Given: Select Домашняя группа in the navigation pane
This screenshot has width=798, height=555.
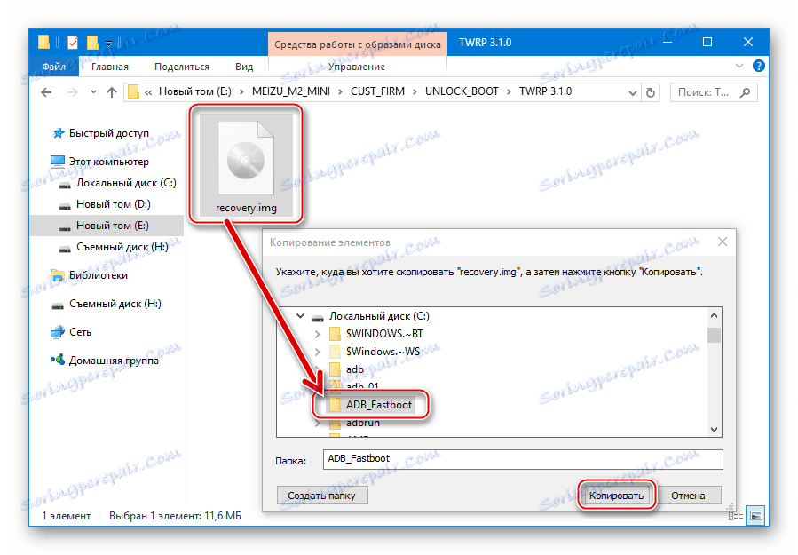Looking at the screenshot, I should coord(114,361).
